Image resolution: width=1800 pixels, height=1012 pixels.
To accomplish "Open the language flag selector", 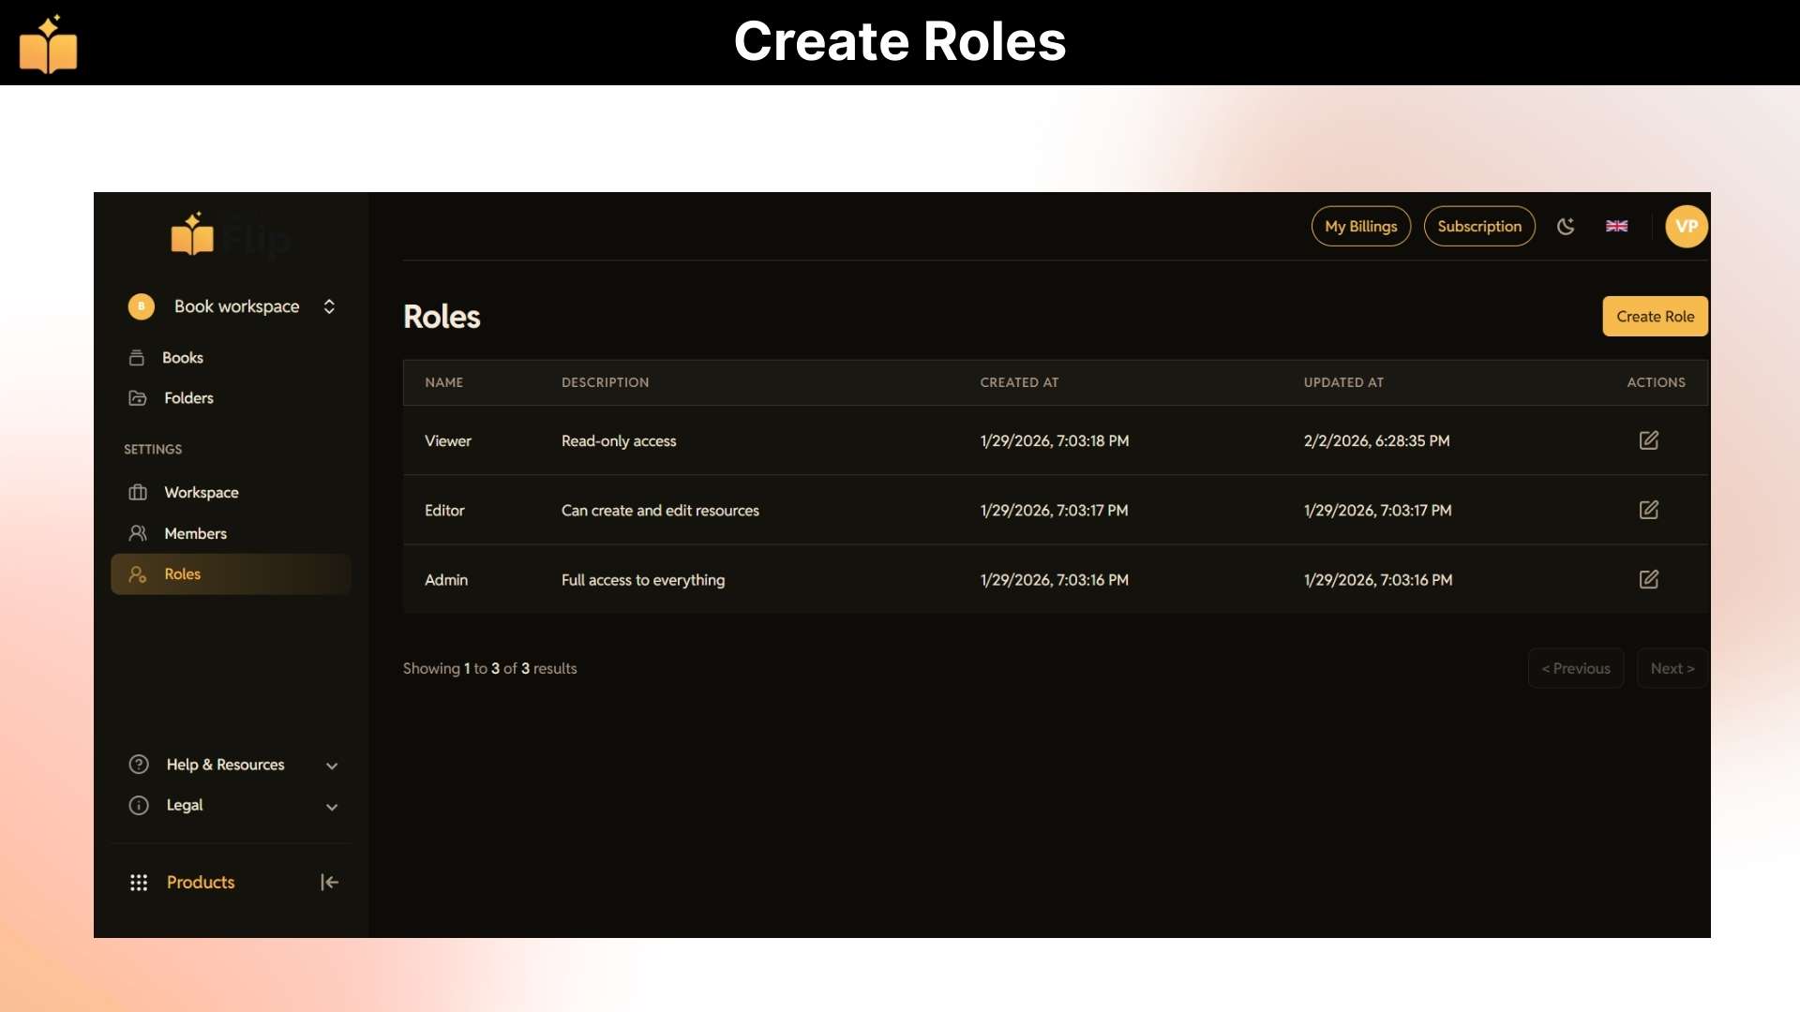I will tap(1616, 227).
